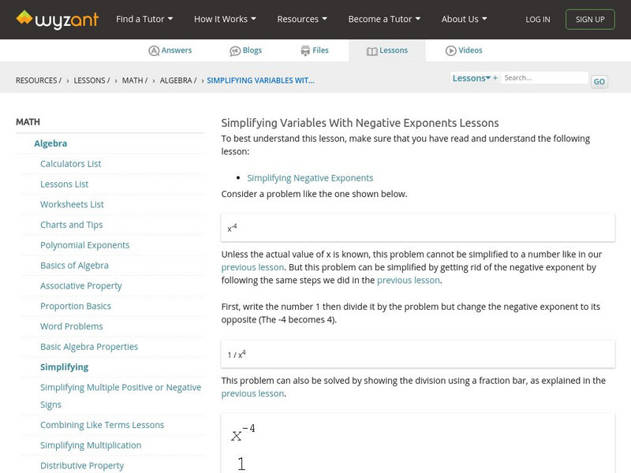Open Distributive Property link
631x473 pixels.
(82, 465)
